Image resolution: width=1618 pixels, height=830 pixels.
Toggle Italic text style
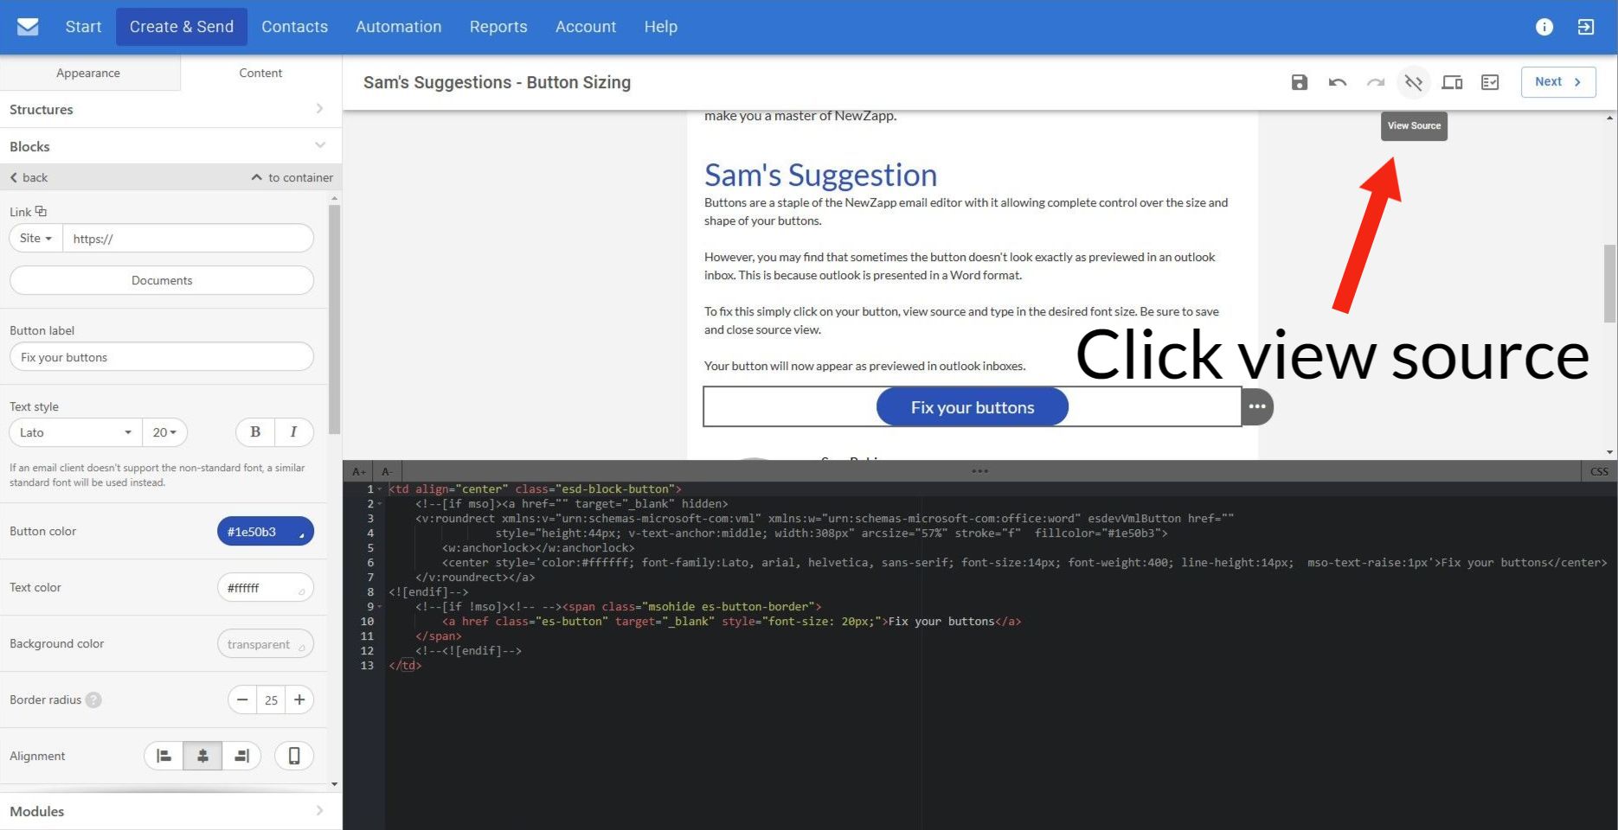pos(293,432)
